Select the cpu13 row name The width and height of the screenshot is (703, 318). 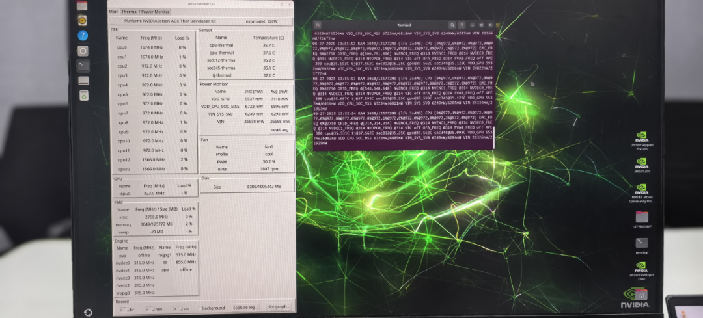click(124, 169)
